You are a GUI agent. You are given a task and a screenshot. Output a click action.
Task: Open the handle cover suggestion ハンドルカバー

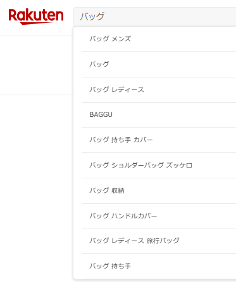pyautogui.click(x=159, y=216)
